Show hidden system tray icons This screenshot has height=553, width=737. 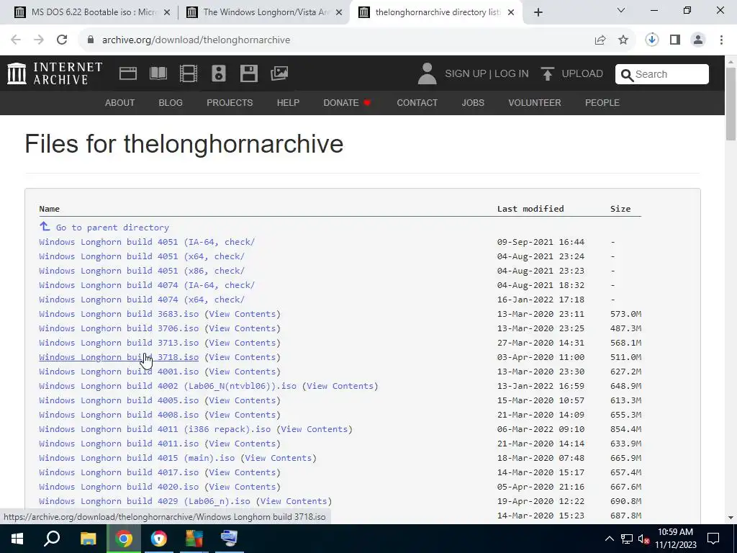point(609,539)
